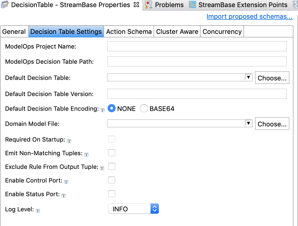Open the Cluster Aware tab
The height and width of the screenshot is (226, 298).
click(x=177, y=32)
